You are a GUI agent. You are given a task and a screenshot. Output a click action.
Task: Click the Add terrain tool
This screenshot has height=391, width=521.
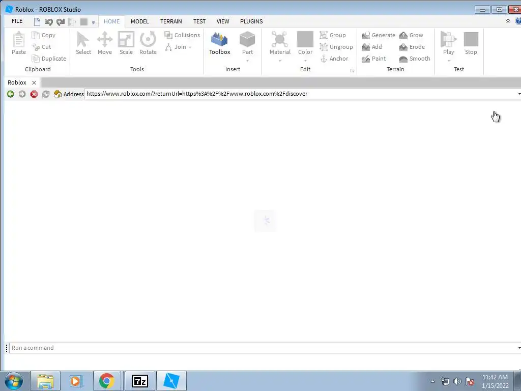tap(372, 47)
